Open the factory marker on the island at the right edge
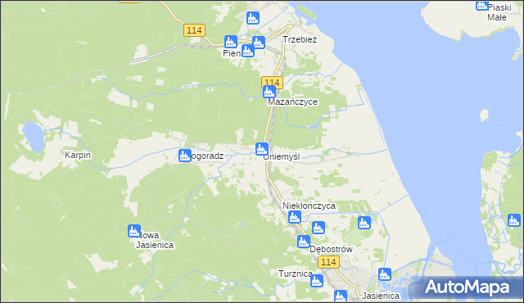524x303 pixels. [x=514, y=220]
